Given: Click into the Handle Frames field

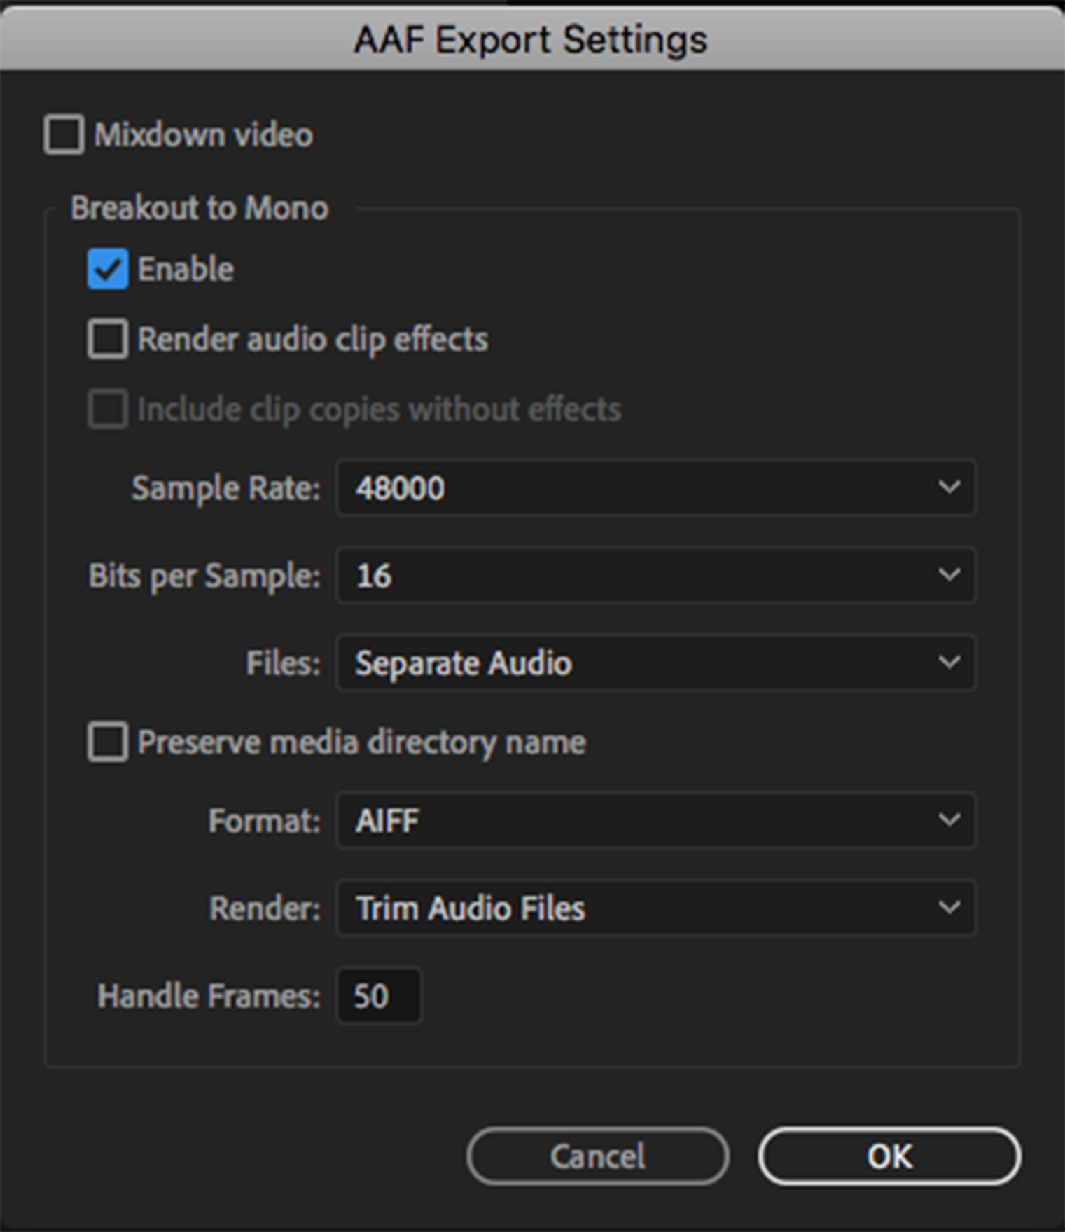Looking at the screenshot, I should pyautogui.click(x=379, y=995).
